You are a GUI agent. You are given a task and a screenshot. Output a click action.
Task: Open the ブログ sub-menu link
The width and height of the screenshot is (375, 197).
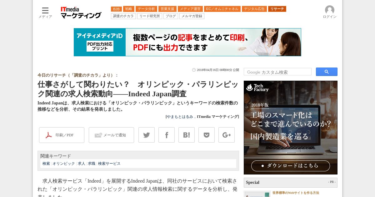coord(171,16)
